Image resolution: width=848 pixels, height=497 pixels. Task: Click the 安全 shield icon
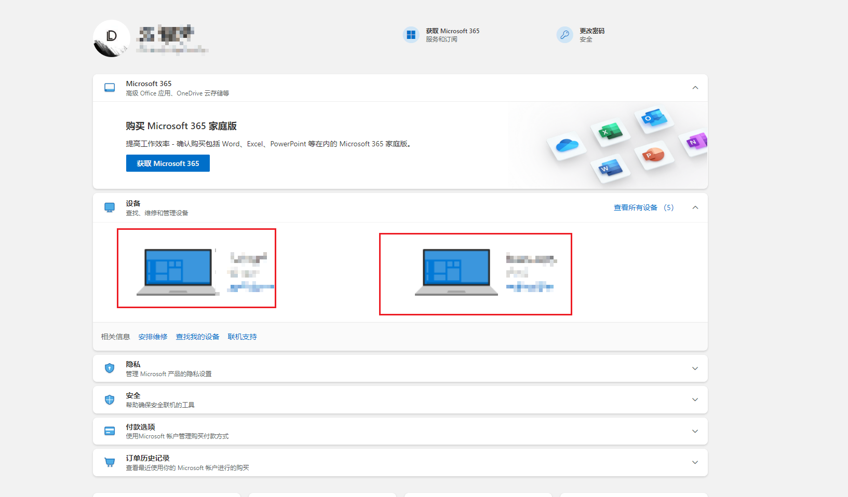(110, 399)
